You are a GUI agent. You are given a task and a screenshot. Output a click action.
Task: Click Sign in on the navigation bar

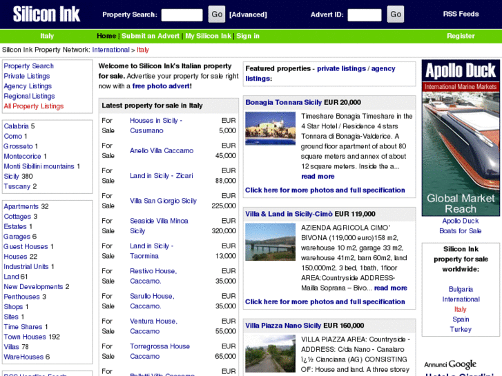coord(248,36)
